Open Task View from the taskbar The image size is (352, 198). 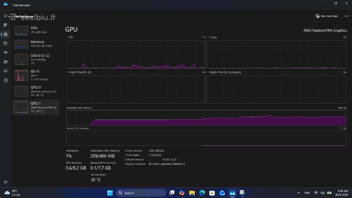click(x=172, y=193)
